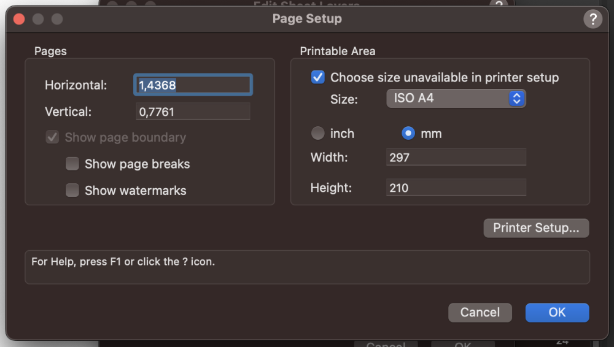This screenshot has width=614, height=347.
Task: Click the Page Setup title bar text
Action: click(x=307, y=19)
